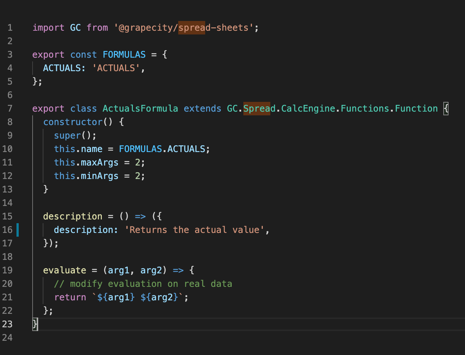Image resolution: width=465 pixels, height=355 pixels.
Task: Click the minArgs property
Action: click(x=100, y=176)
